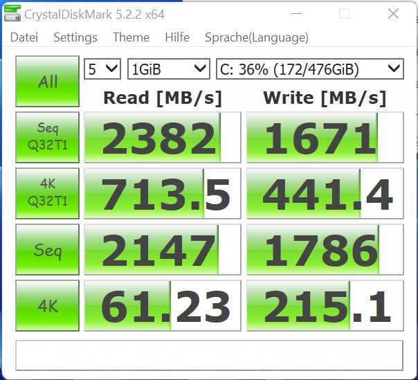This screenshot has width=418, height=380.
Task: Close the CrystalDiskMark window
Action: 393,13
